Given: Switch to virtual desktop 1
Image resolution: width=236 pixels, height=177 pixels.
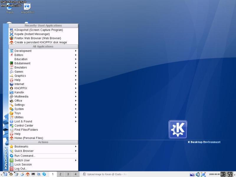Looking at the screenshot, I should pos(53,174).
